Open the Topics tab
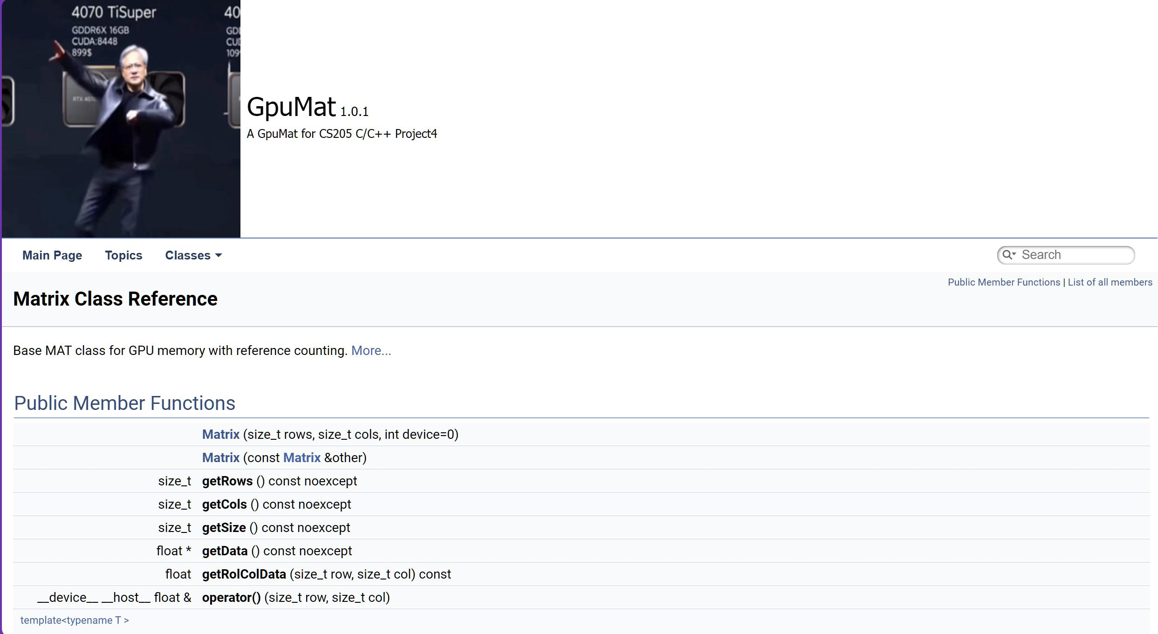The width and height of the screenshot is (1158, 634). 123,255
